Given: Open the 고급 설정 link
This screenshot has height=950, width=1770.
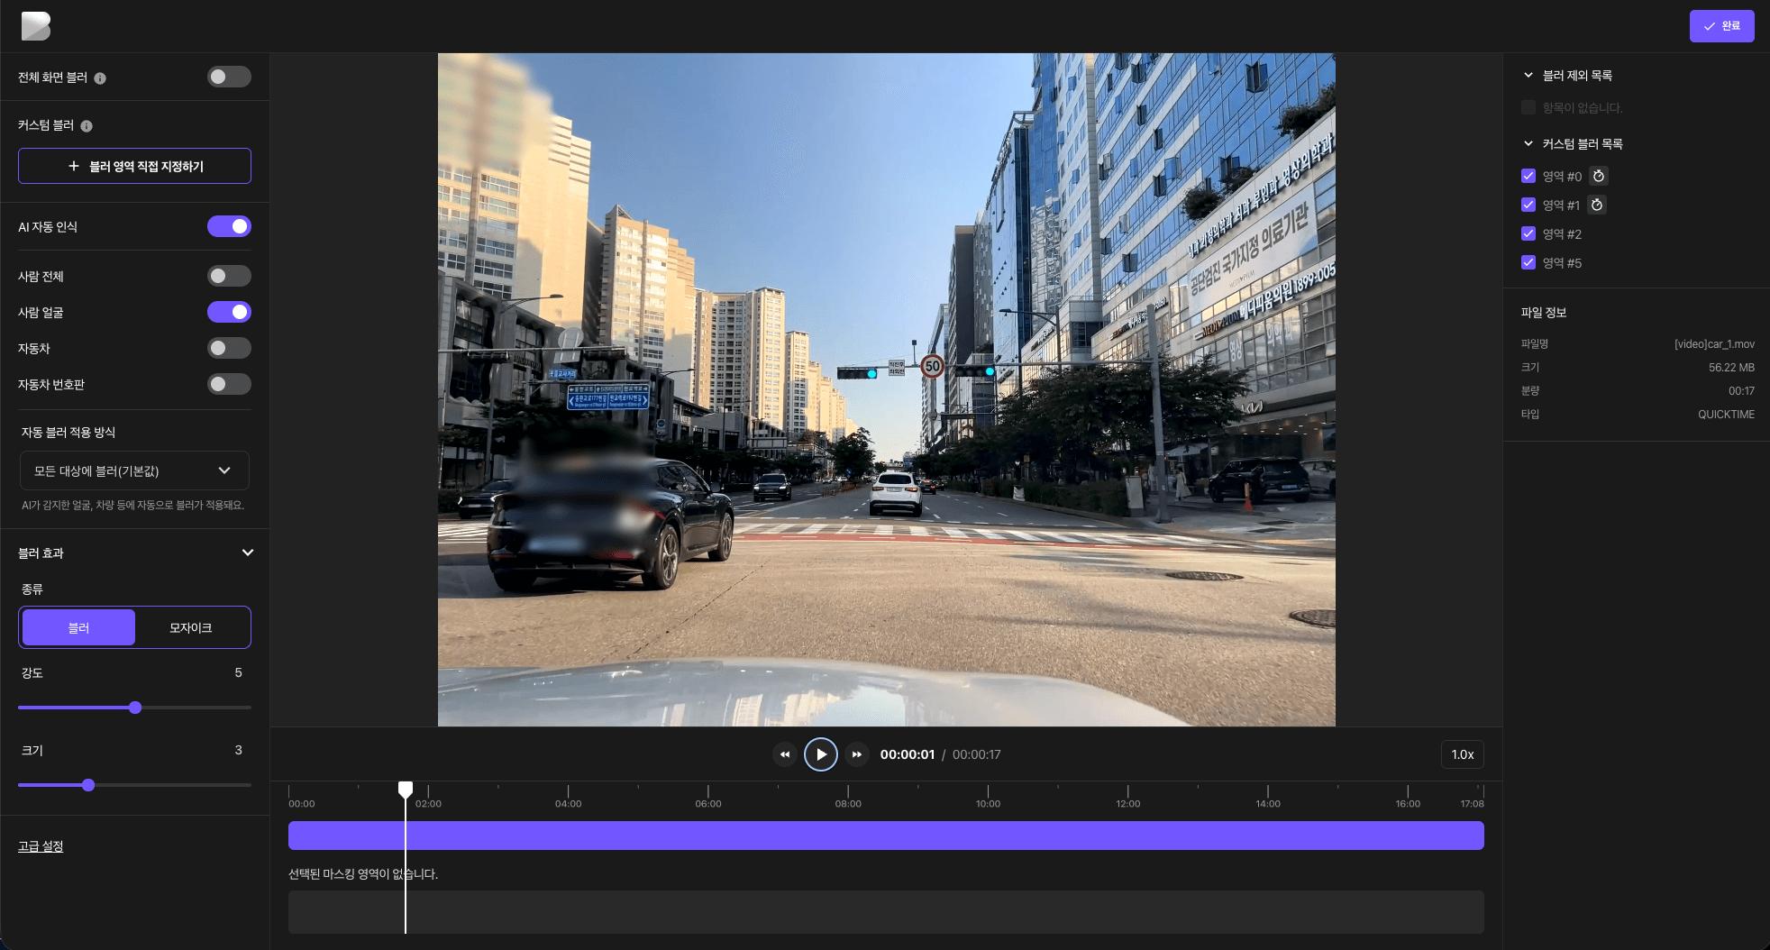Looking at the screenshot, I should coord(41,846).
